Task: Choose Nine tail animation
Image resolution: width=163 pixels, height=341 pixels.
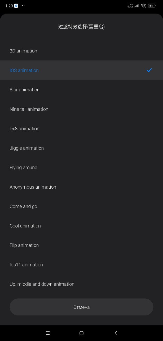Action: pyautogui.click(x=81, y=109)
